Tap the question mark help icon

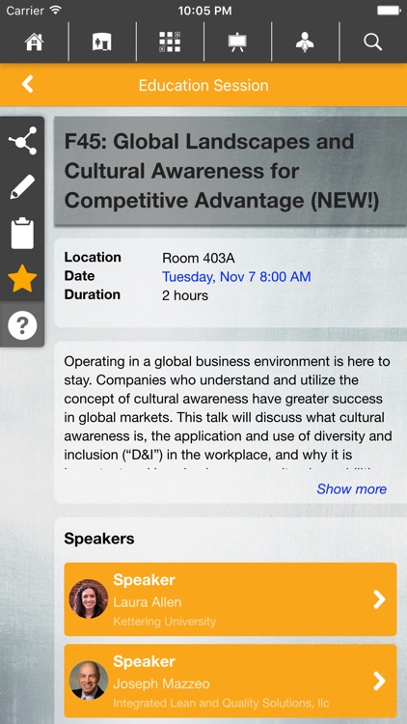(x=22, y=326)
